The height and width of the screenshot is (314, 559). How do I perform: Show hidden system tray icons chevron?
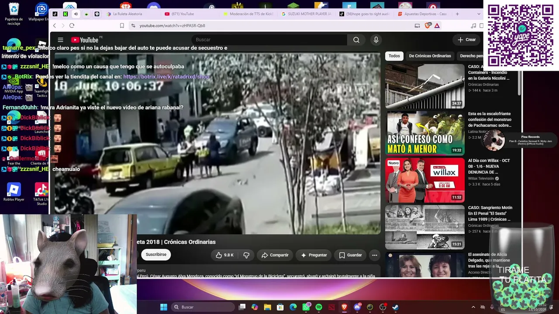point(473,307)
